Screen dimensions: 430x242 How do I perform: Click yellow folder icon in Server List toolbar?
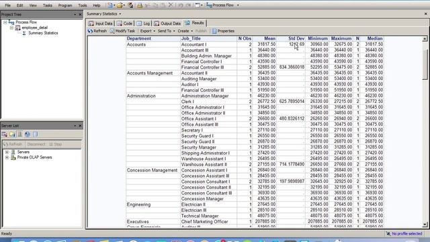(x=12, y=134)
